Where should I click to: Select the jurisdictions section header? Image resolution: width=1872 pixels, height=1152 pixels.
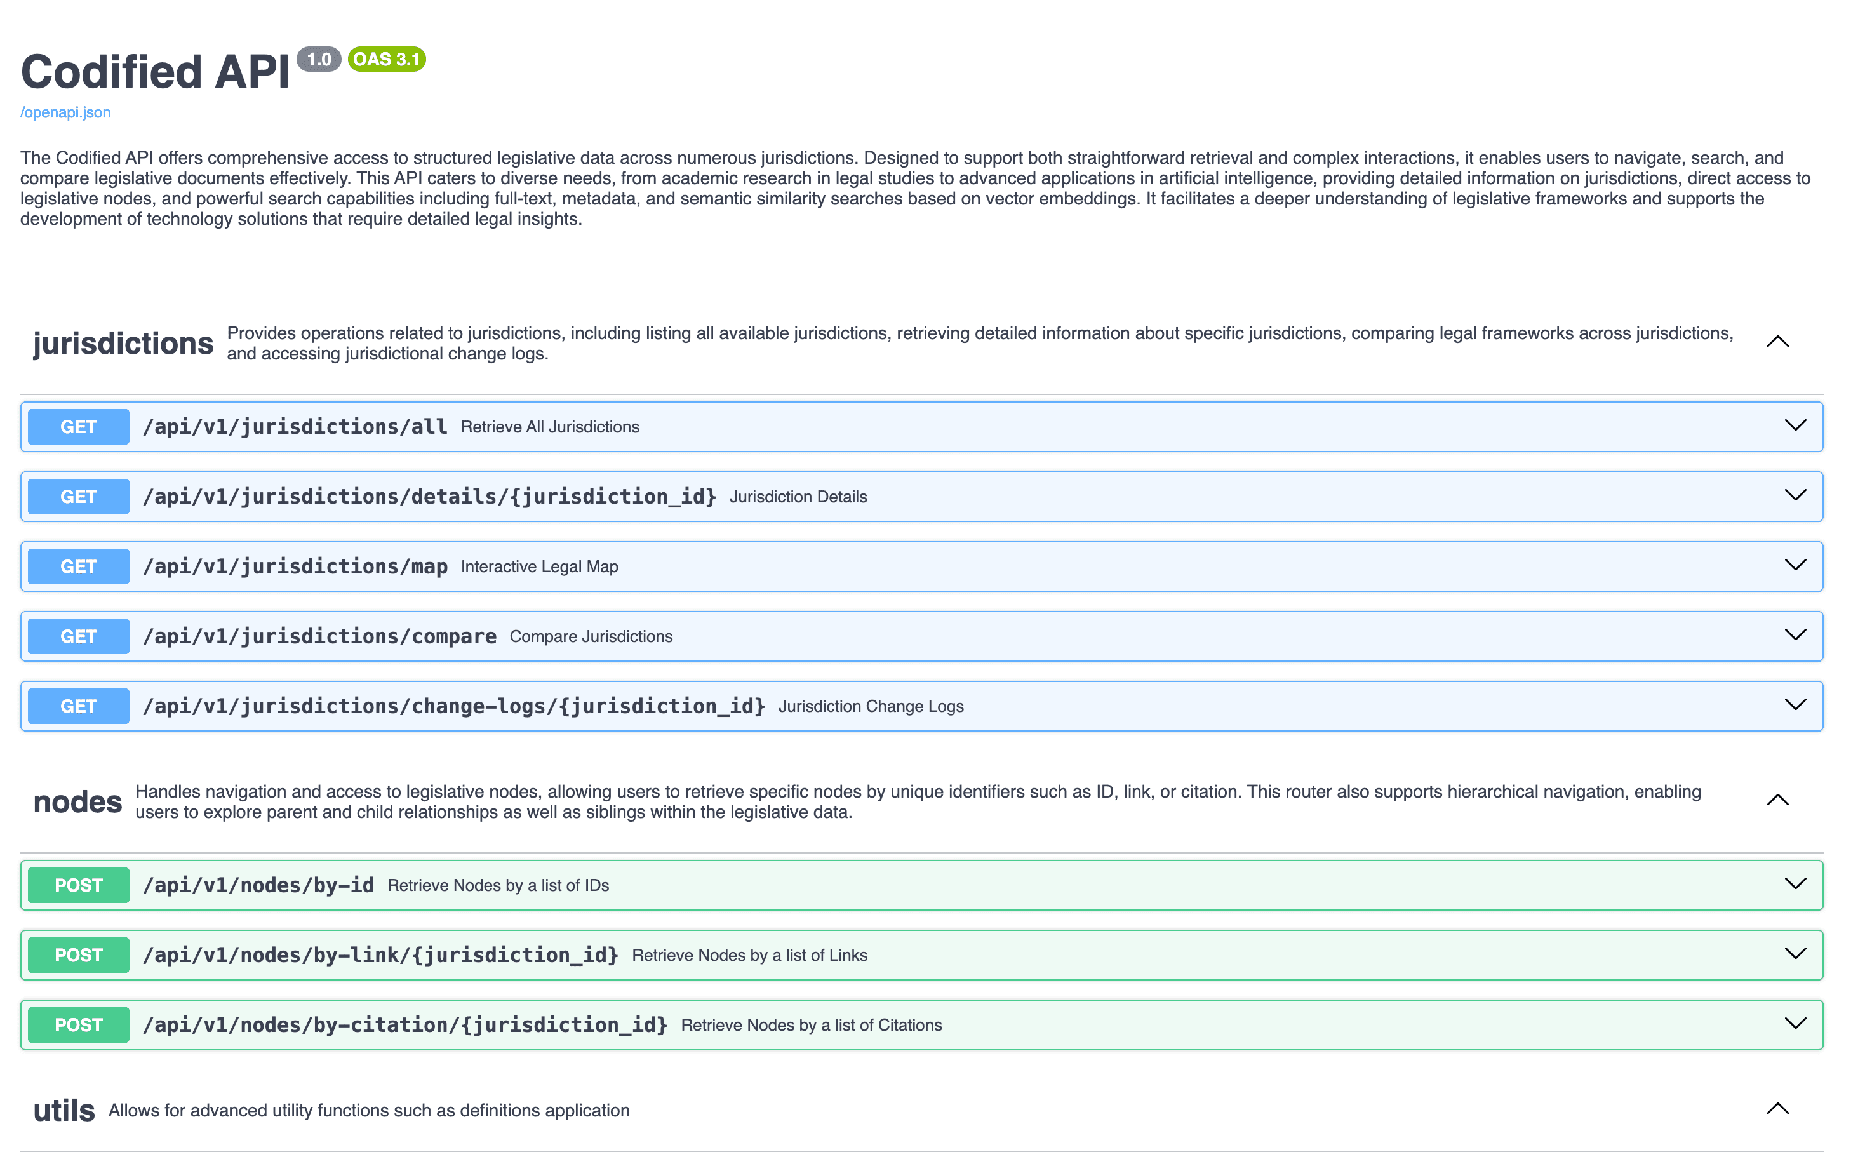coord(122,342)
